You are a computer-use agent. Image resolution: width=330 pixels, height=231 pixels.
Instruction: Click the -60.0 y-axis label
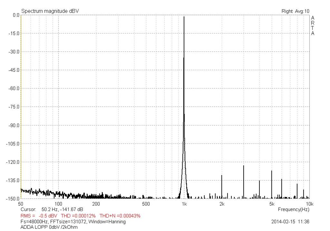[14, 88]
